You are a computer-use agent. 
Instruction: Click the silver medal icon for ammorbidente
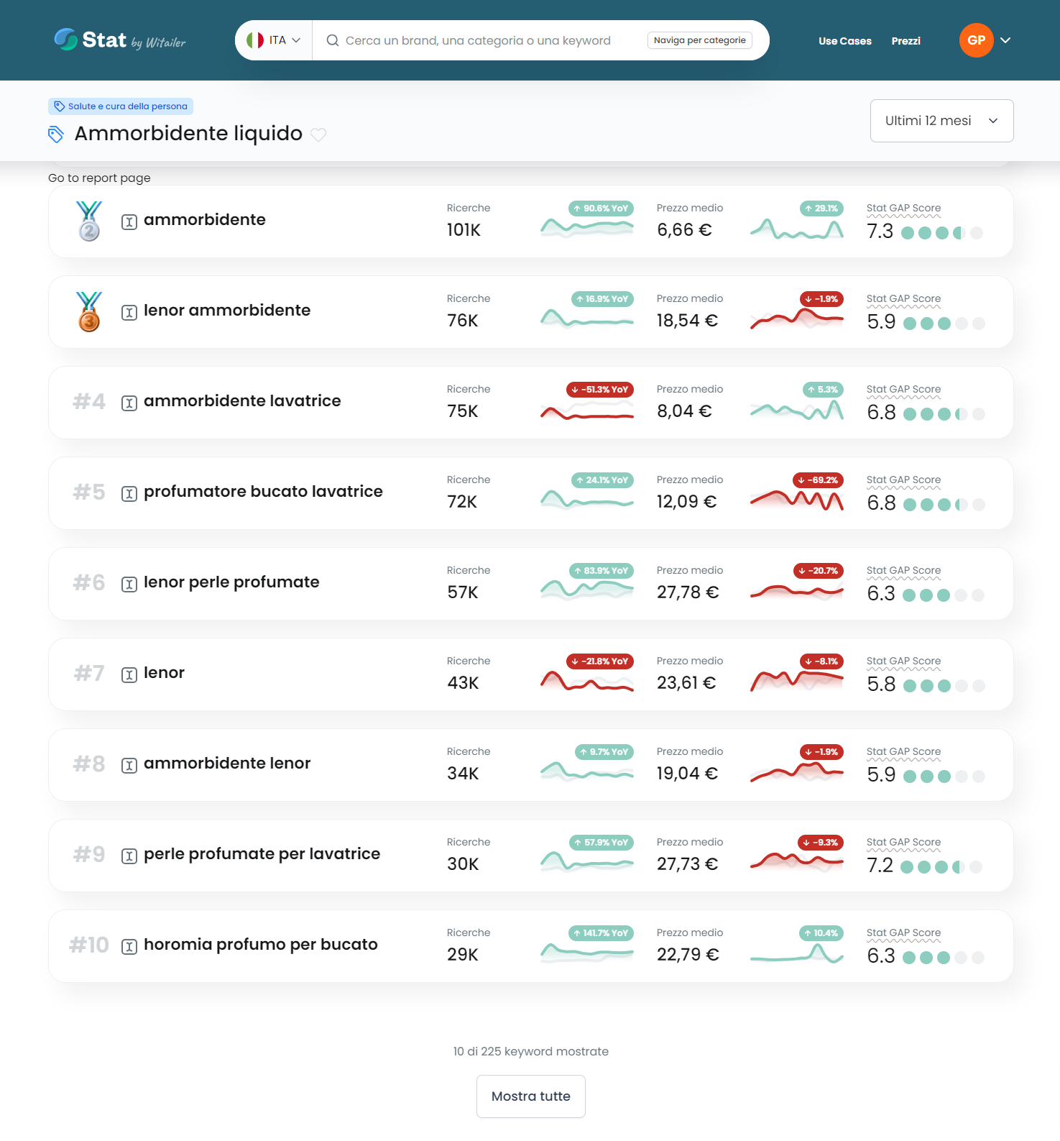pyautogui.click(x=89, y=221)
